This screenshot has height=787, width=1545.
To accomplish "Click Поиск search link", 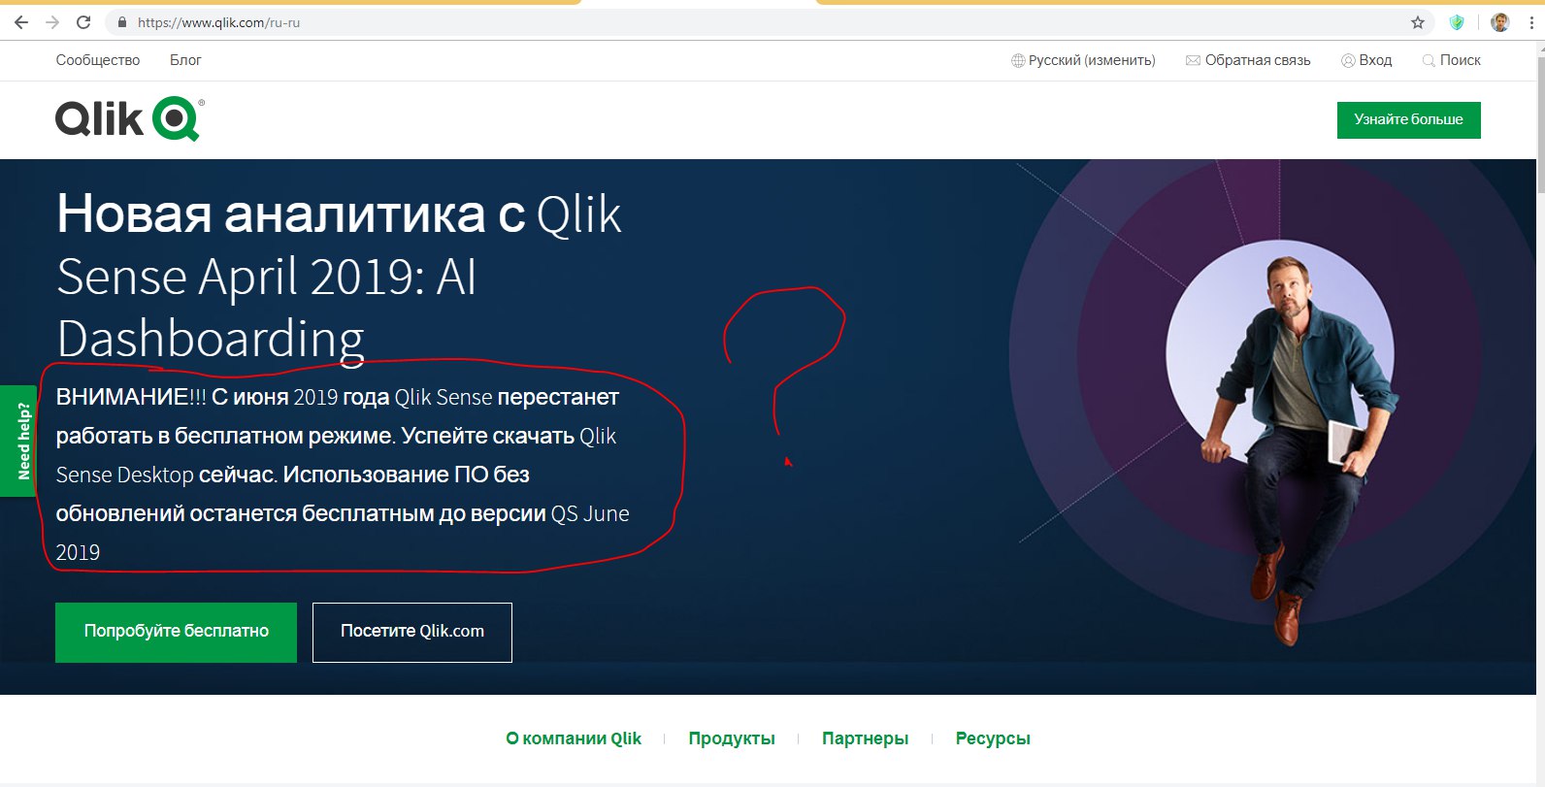I will coord(1461,60).
